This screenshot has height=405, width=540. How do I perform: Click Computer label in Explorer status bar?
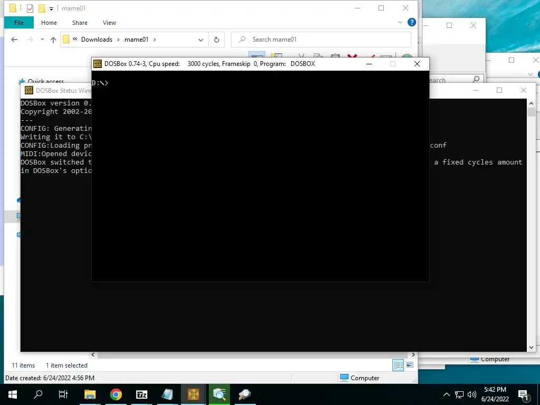pyautogui.click(x=365, y=378)
